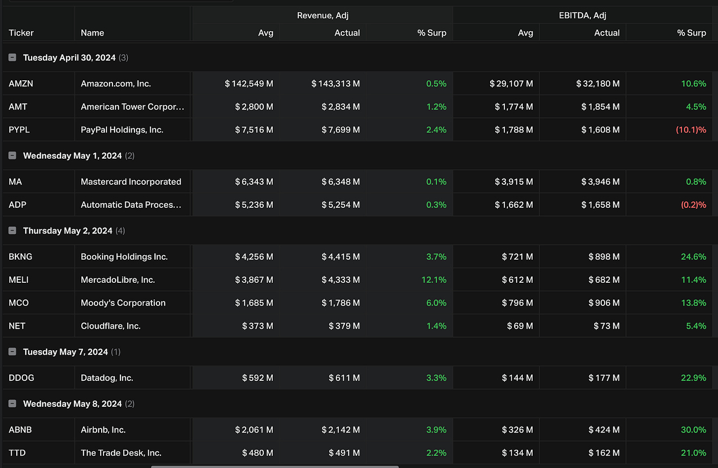This screenshot has width=718, height=468.
Task: Click Cloudflare's 1.4% revenue surprise
Action: [436, 326]
